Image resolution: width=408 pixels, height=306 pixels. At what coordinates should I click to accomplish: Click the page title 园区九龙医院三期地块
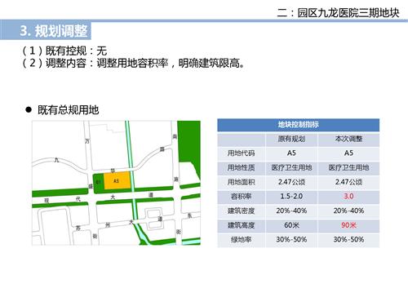coord(348,13)
